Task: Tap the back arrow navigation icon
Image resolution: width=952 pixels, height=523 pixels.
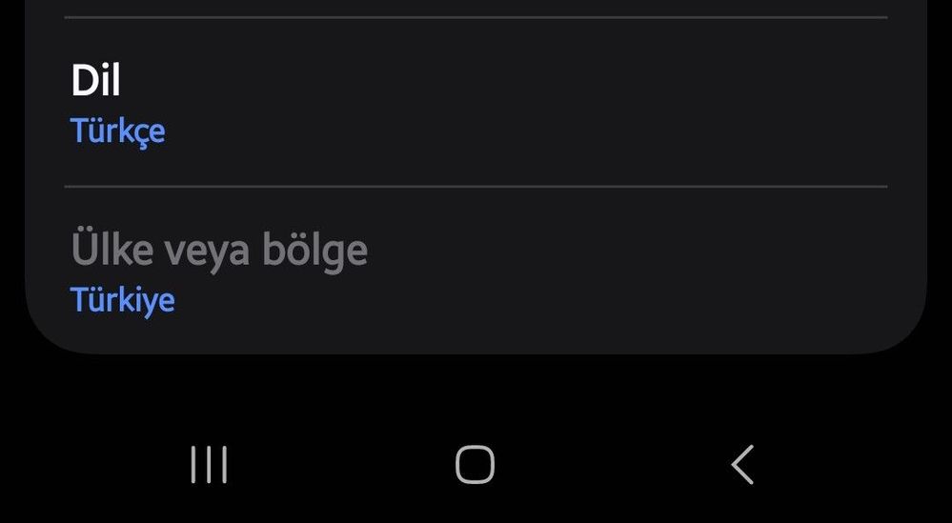Action: [742, 465]
